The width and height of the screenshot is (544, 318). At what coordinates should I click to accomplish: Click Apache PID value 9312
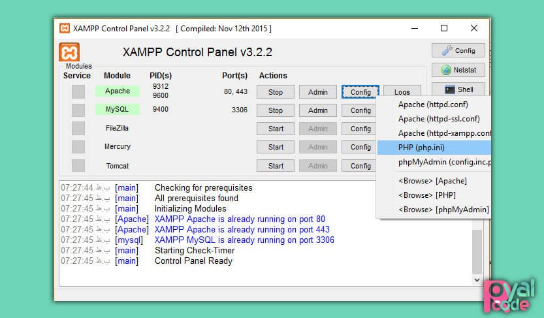(160, 86)
